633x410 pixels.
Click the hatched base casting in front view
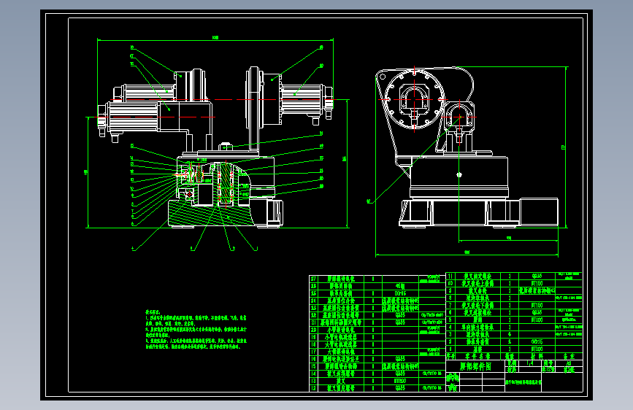pyautogui.click(x=210, y=213)
